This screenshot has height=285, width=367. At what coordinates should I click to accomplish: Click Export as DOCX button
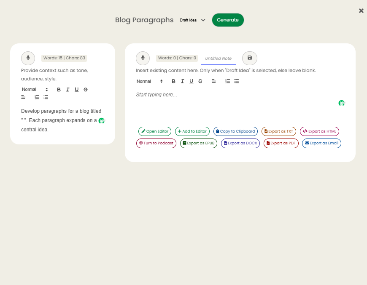click(240, 143)
